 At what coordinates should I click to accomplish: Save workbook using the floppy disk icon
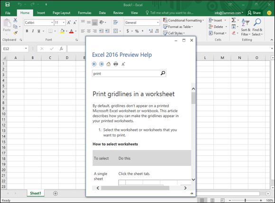click(x=8, y=5)
